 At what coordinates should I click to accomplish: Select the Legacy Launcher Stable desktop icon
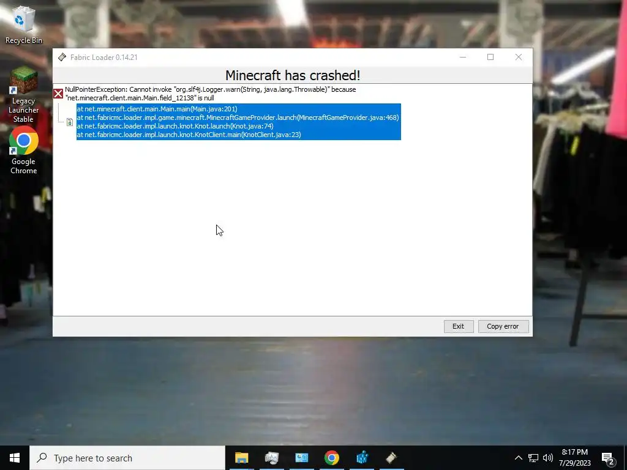pos(23,95)
